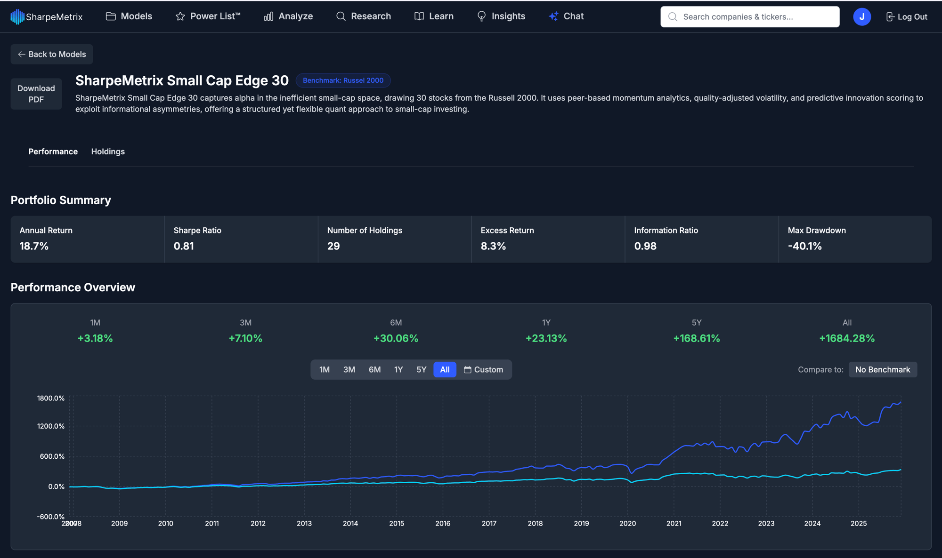Open the Analyze bar chart icon

pyautogui.click(x=268, y=16)
